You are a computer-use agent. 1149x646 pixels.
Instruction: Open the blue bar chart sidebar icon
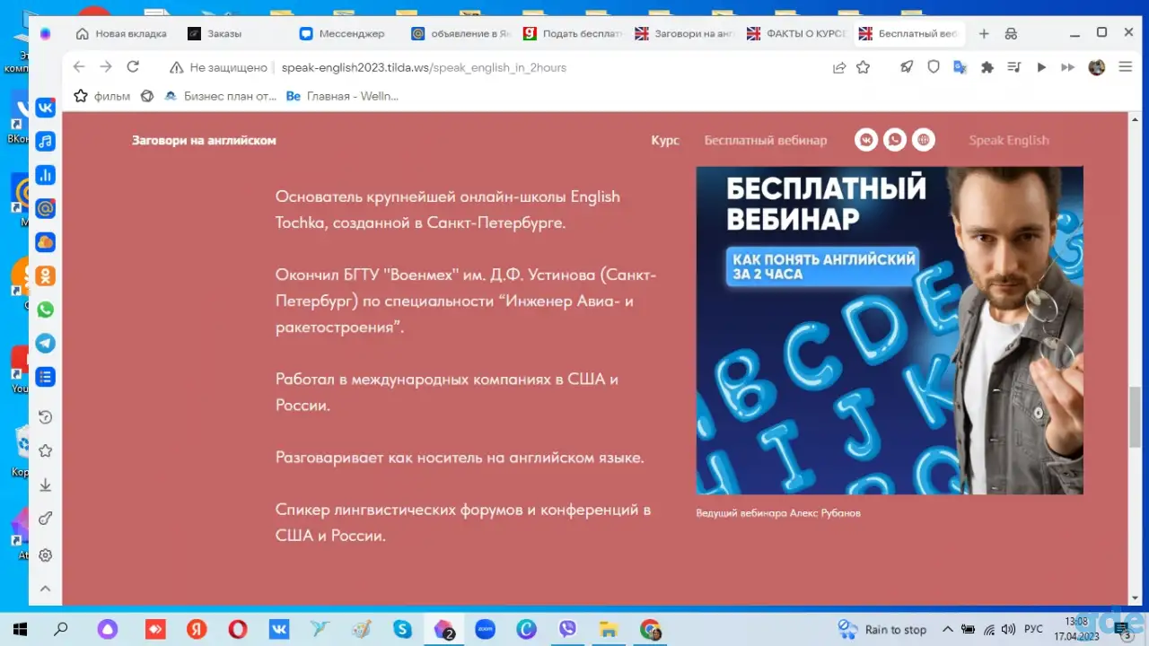pyautogui.click(x=45, y=175)
